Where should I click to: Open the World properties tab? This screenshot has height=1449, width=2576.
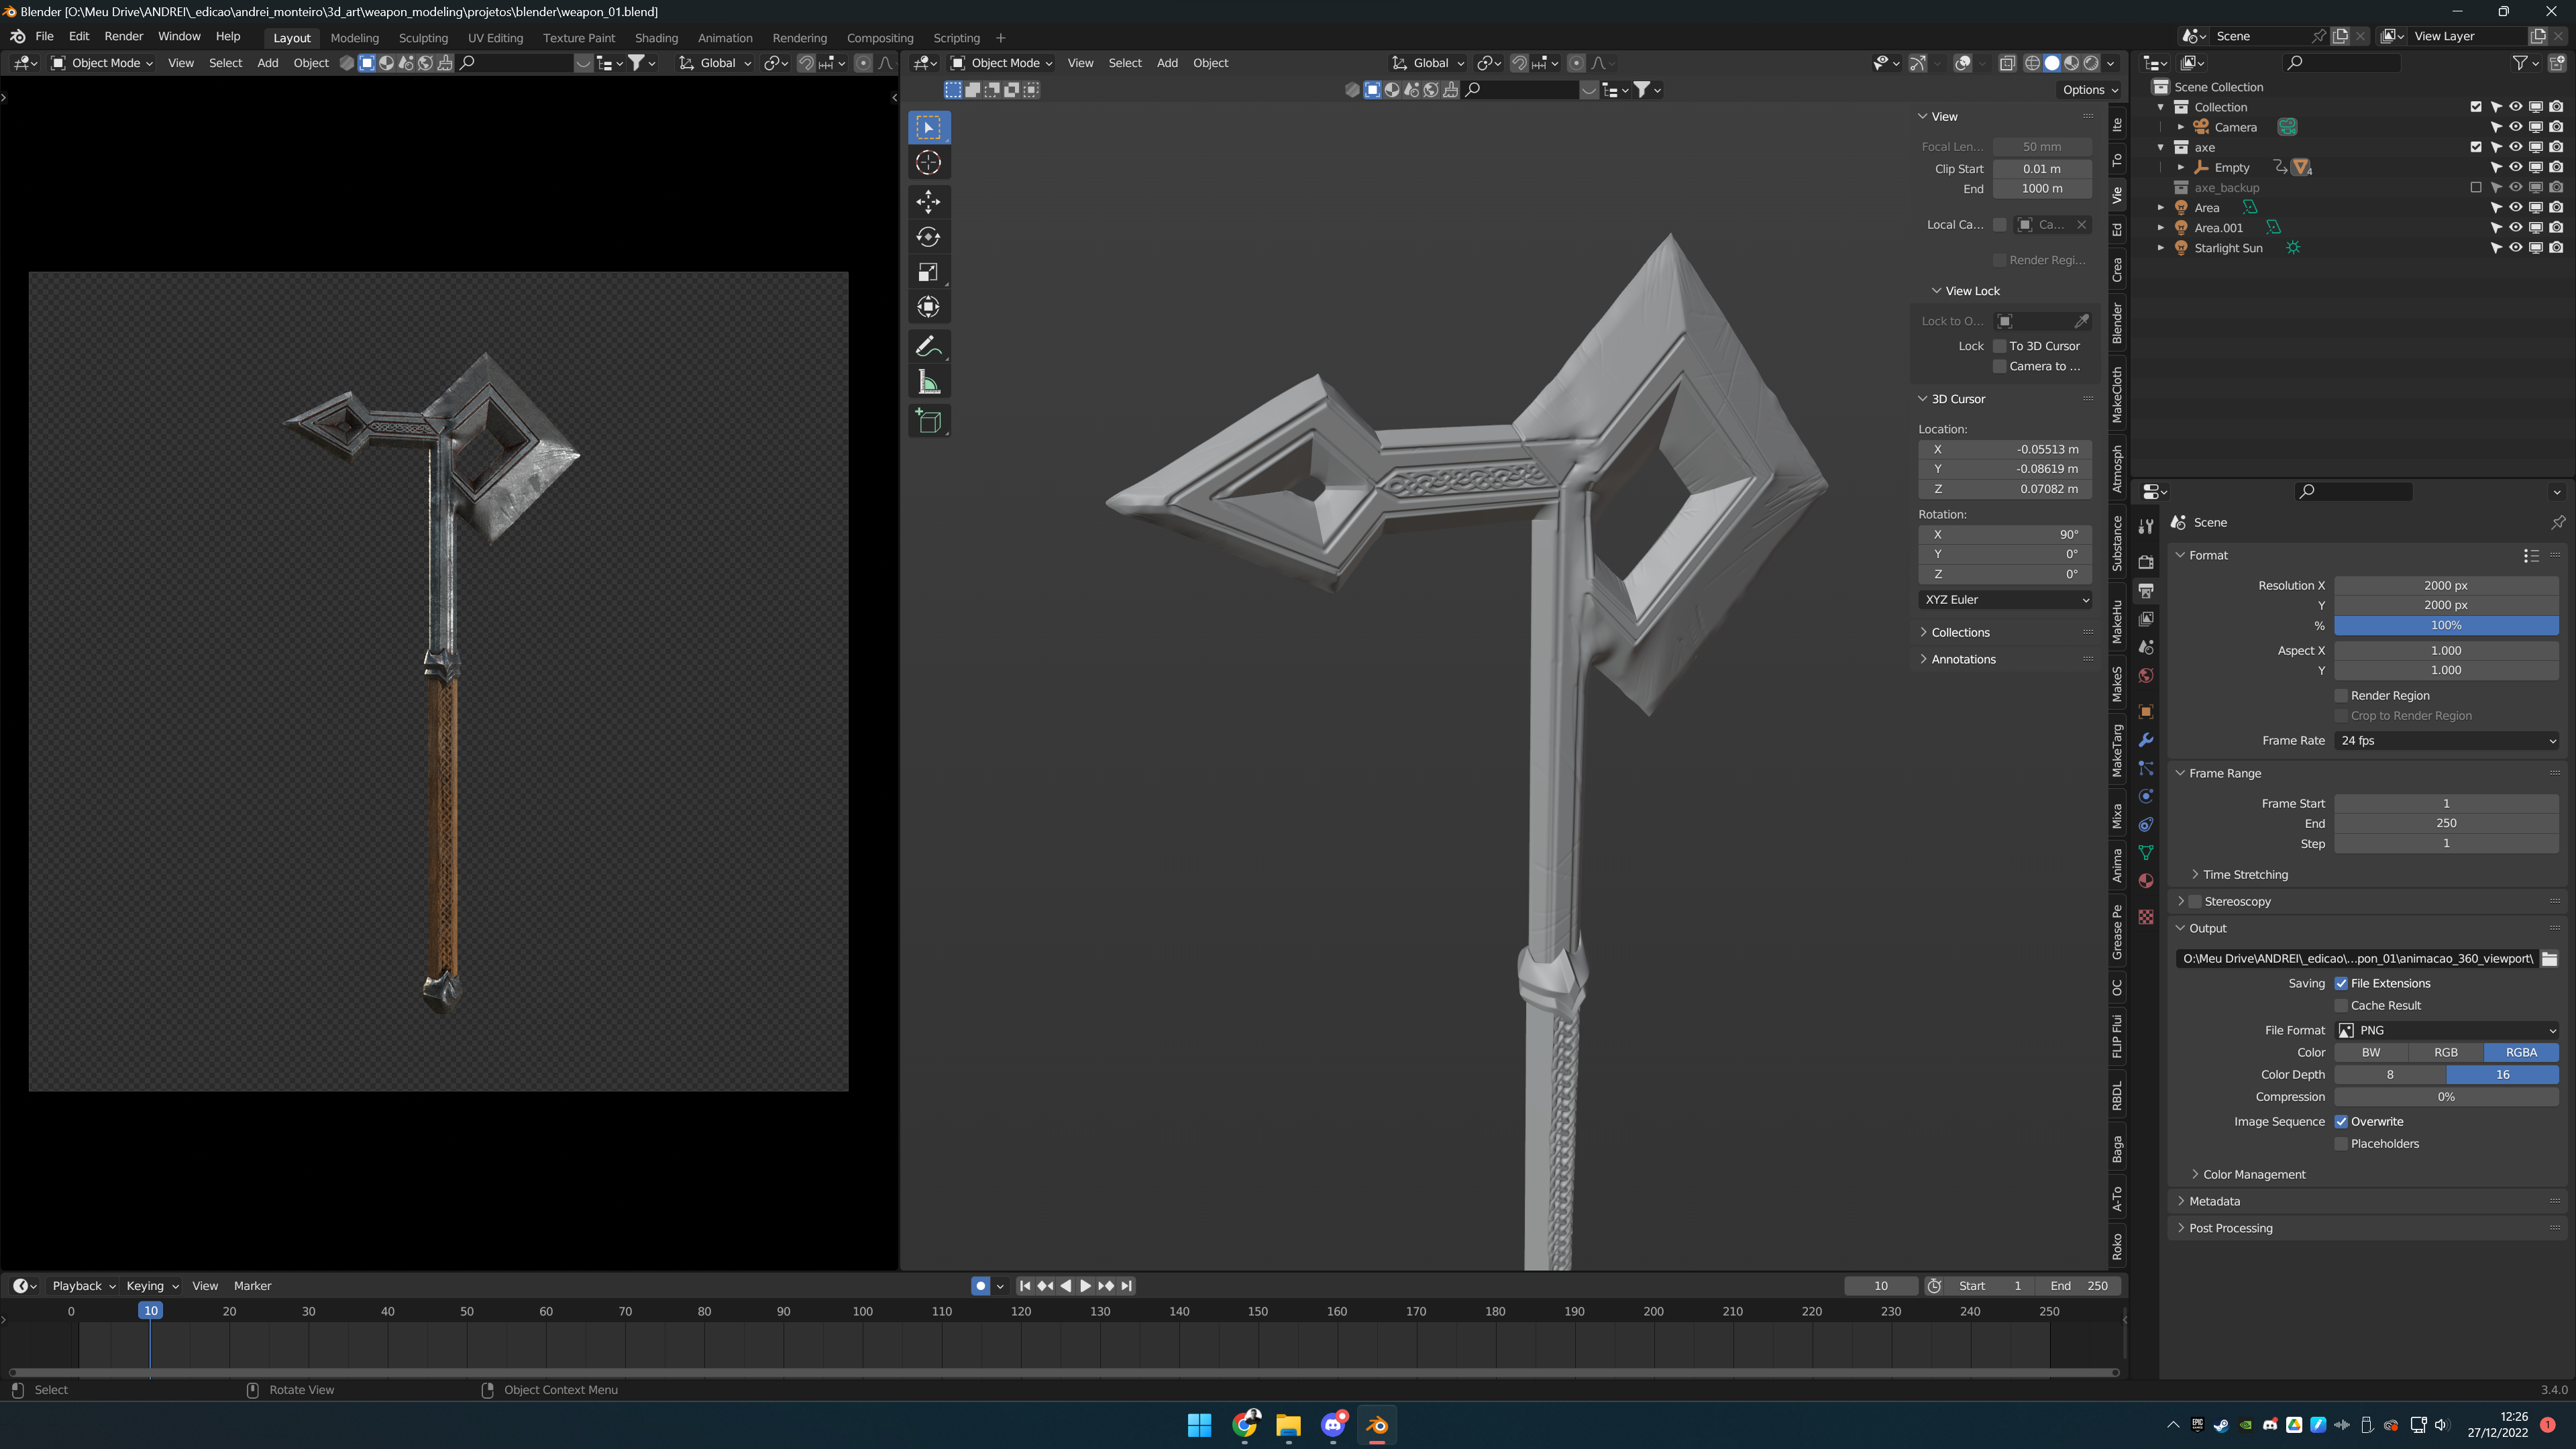pyautogui.click(x=2145, y=676)
